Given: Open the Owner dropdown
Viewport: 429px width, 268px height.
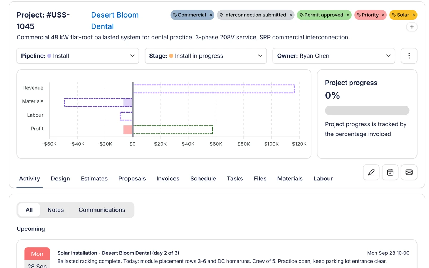Looking at the screenshot, I should pyautogui.click(x=334, y=56).
